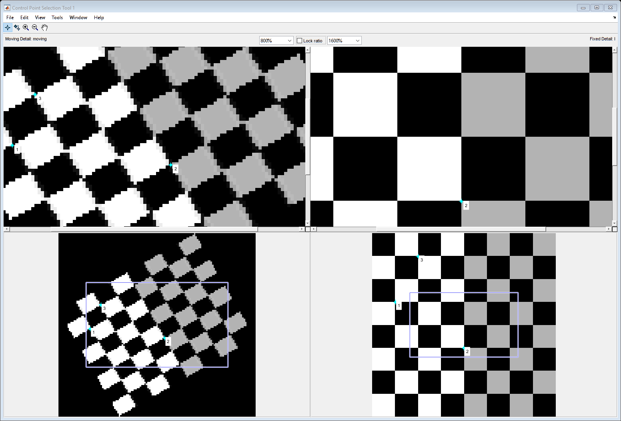Select control point 3 in Moving Detail pane

tap(35, 94)
